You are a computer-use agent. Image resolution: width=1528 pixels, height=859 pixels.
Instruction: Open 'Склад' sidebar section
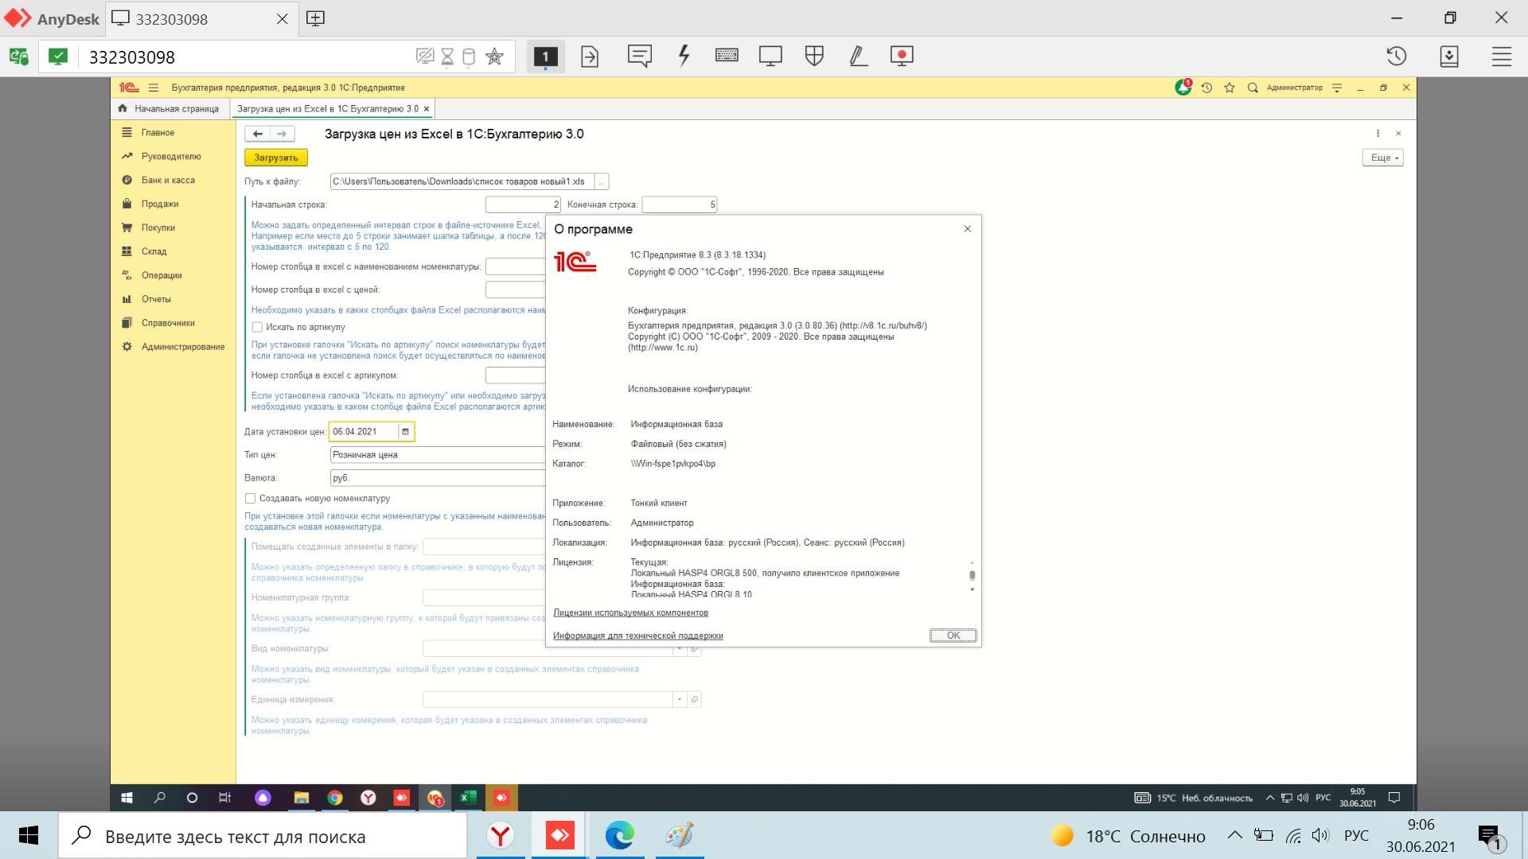154,252
